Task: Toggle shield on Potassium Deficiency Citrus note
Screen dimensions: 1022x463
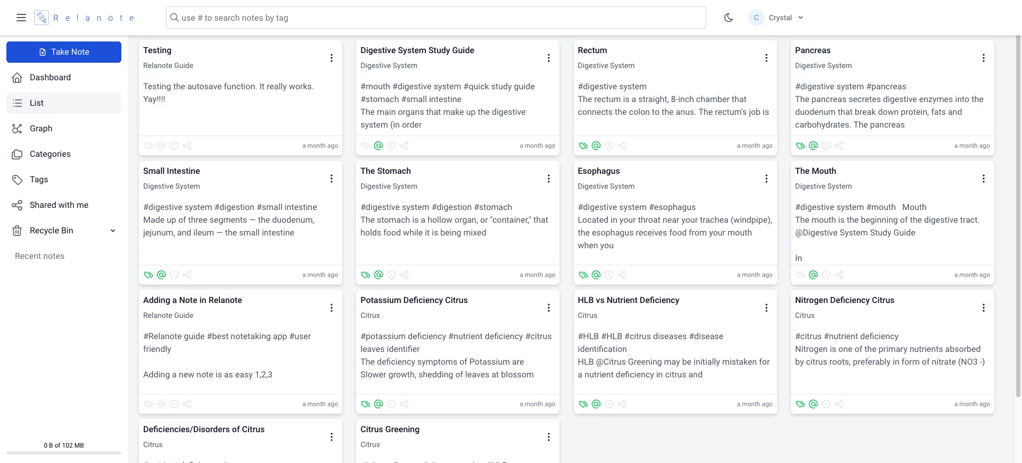Action: tap(391, 404)
